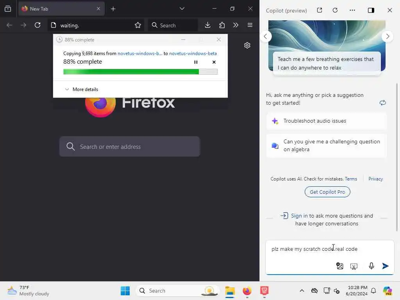The width and height of the screenshot is (400, 300).
Task: Open the Firefox hamburger application menu
Action: click(250, 25)
